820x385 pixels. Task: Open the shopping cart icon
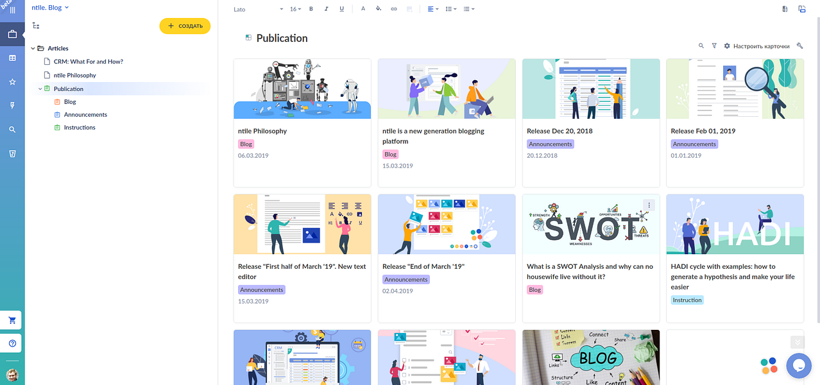point(12,320)
